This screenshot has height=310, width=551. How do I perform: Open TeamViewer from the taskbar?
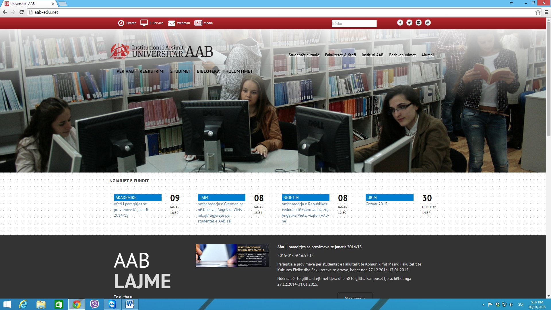(112, 304)
